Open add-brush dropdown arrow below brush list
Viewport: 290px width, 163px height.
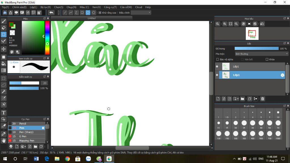click(25, 147)
